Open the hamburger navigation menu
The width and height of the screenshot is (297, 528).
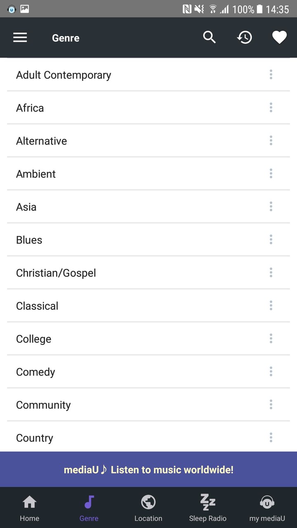click(x=20, y=38)
